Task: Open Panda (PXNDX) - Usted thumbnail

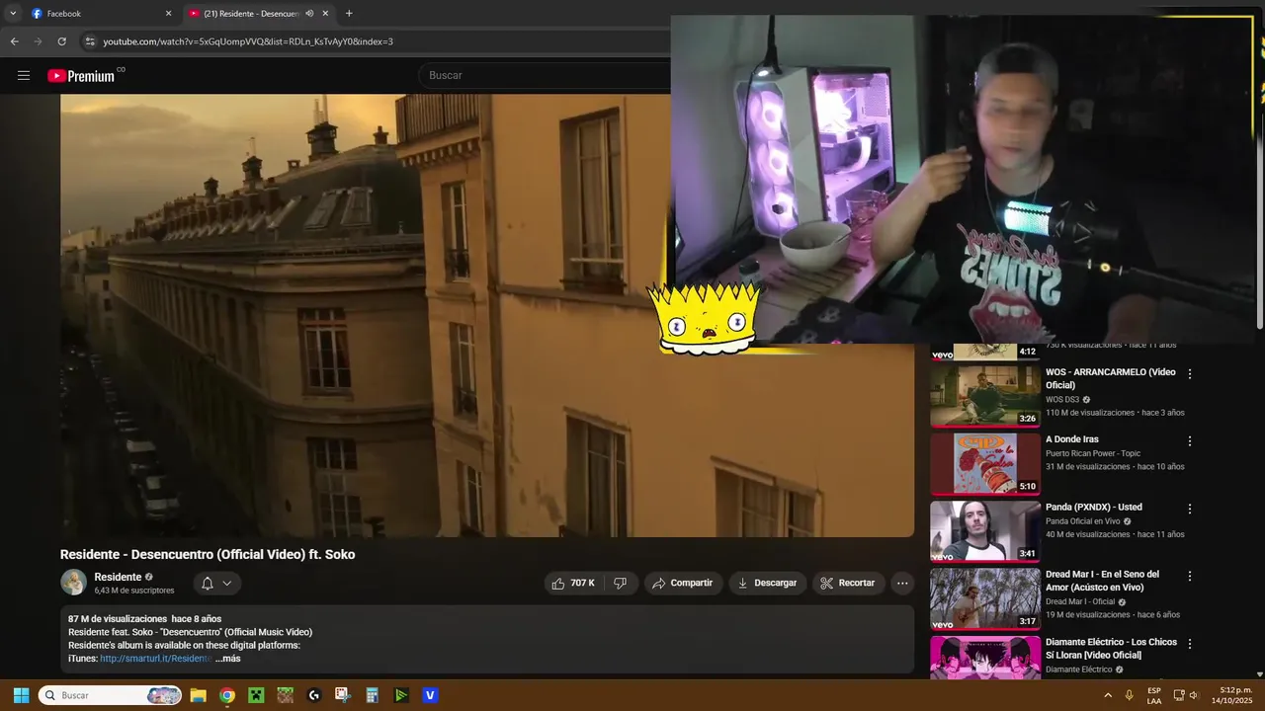Action: click(x=984, y=531)
